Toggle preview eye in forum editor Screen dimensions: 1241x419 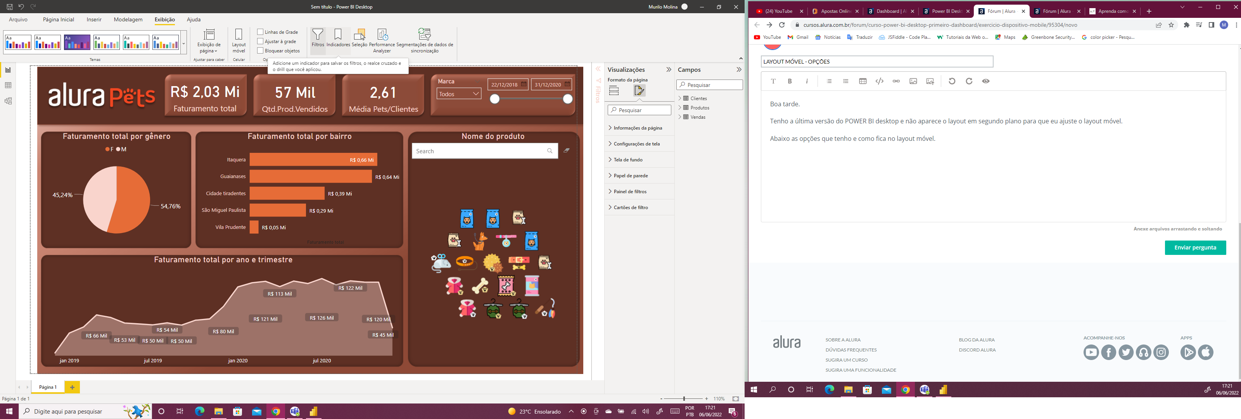(x=986, y=81)
